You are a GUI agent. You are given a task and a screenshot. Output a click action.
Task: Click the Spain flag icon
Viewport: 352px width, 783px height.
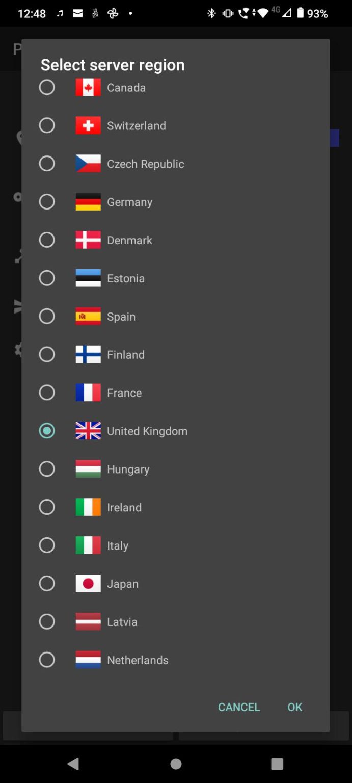tap(88, 316)
